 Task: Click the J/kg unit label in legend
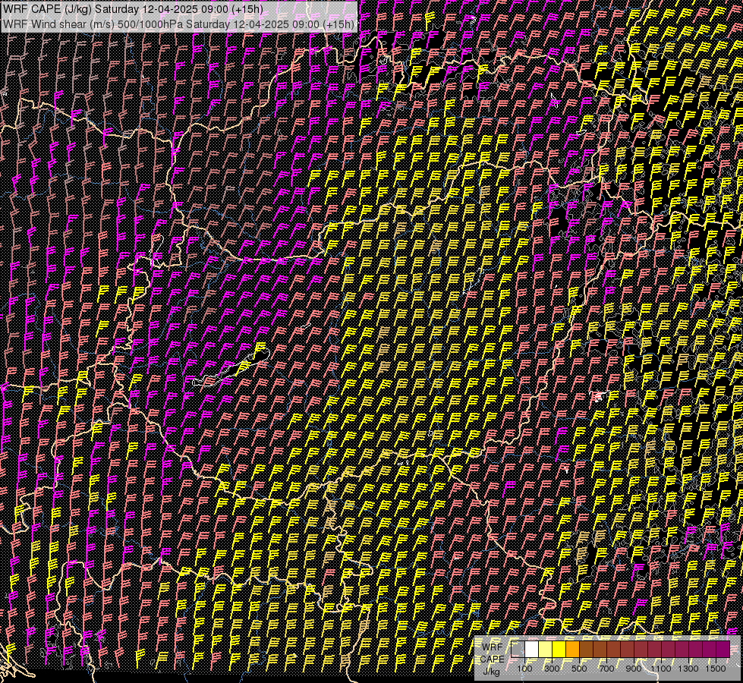pyautogui.click(x=491, y=671)
